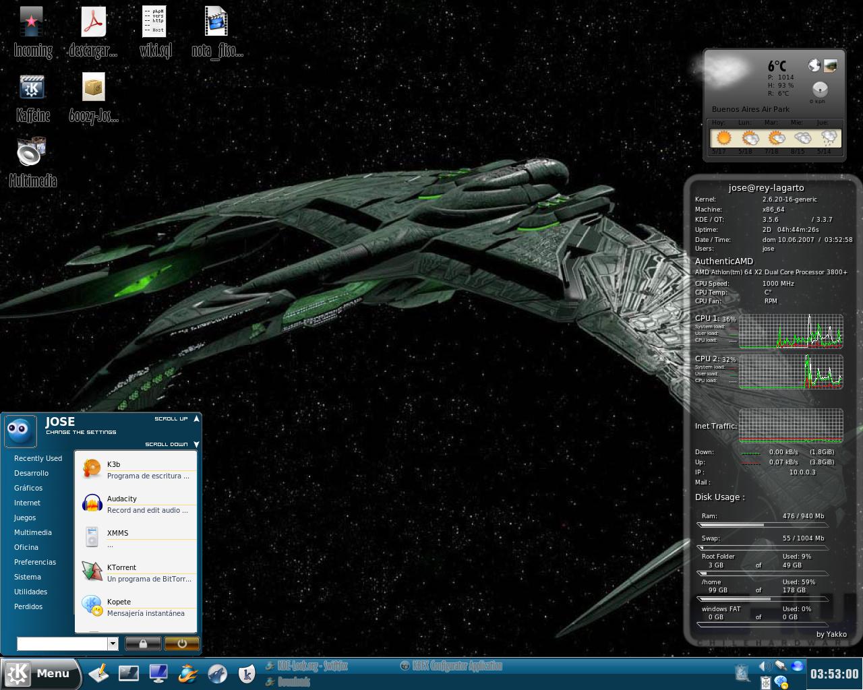Screen dimensions: 863x690
Task: Click Scroll Down arrow in menu
Action: pos(196,444)
